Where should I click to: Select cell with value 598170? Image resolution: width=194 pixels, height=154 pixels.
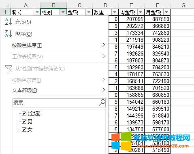point(157,122)
